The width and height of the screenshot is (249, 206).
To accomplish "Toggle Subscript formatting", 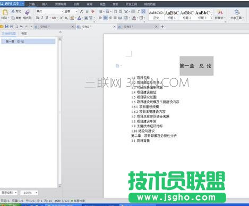I will (x=66, y=18).
